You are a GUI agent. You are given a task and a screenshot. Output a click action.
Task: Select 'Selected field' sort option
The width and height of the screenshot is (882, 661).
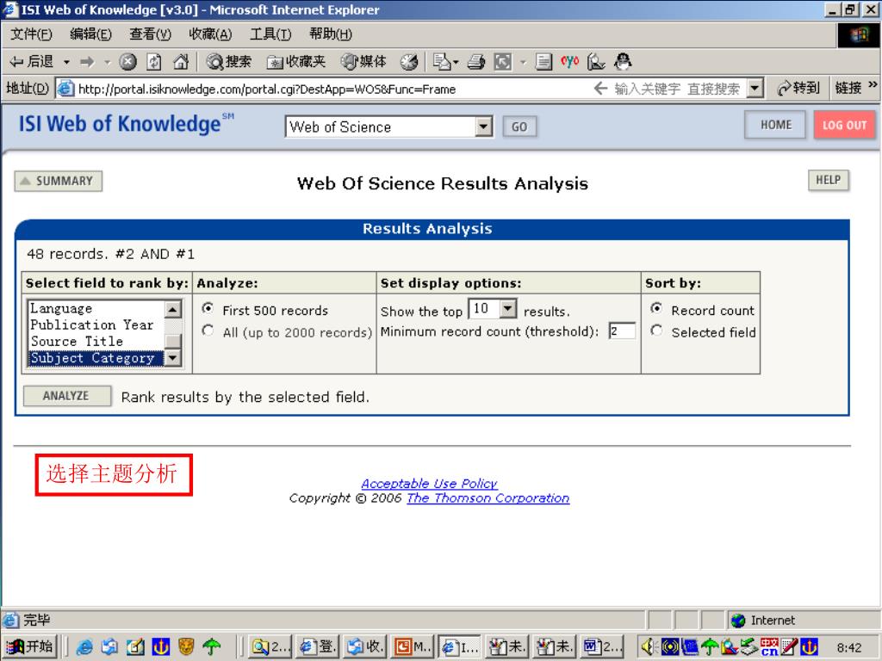click(x=655, y=330)
